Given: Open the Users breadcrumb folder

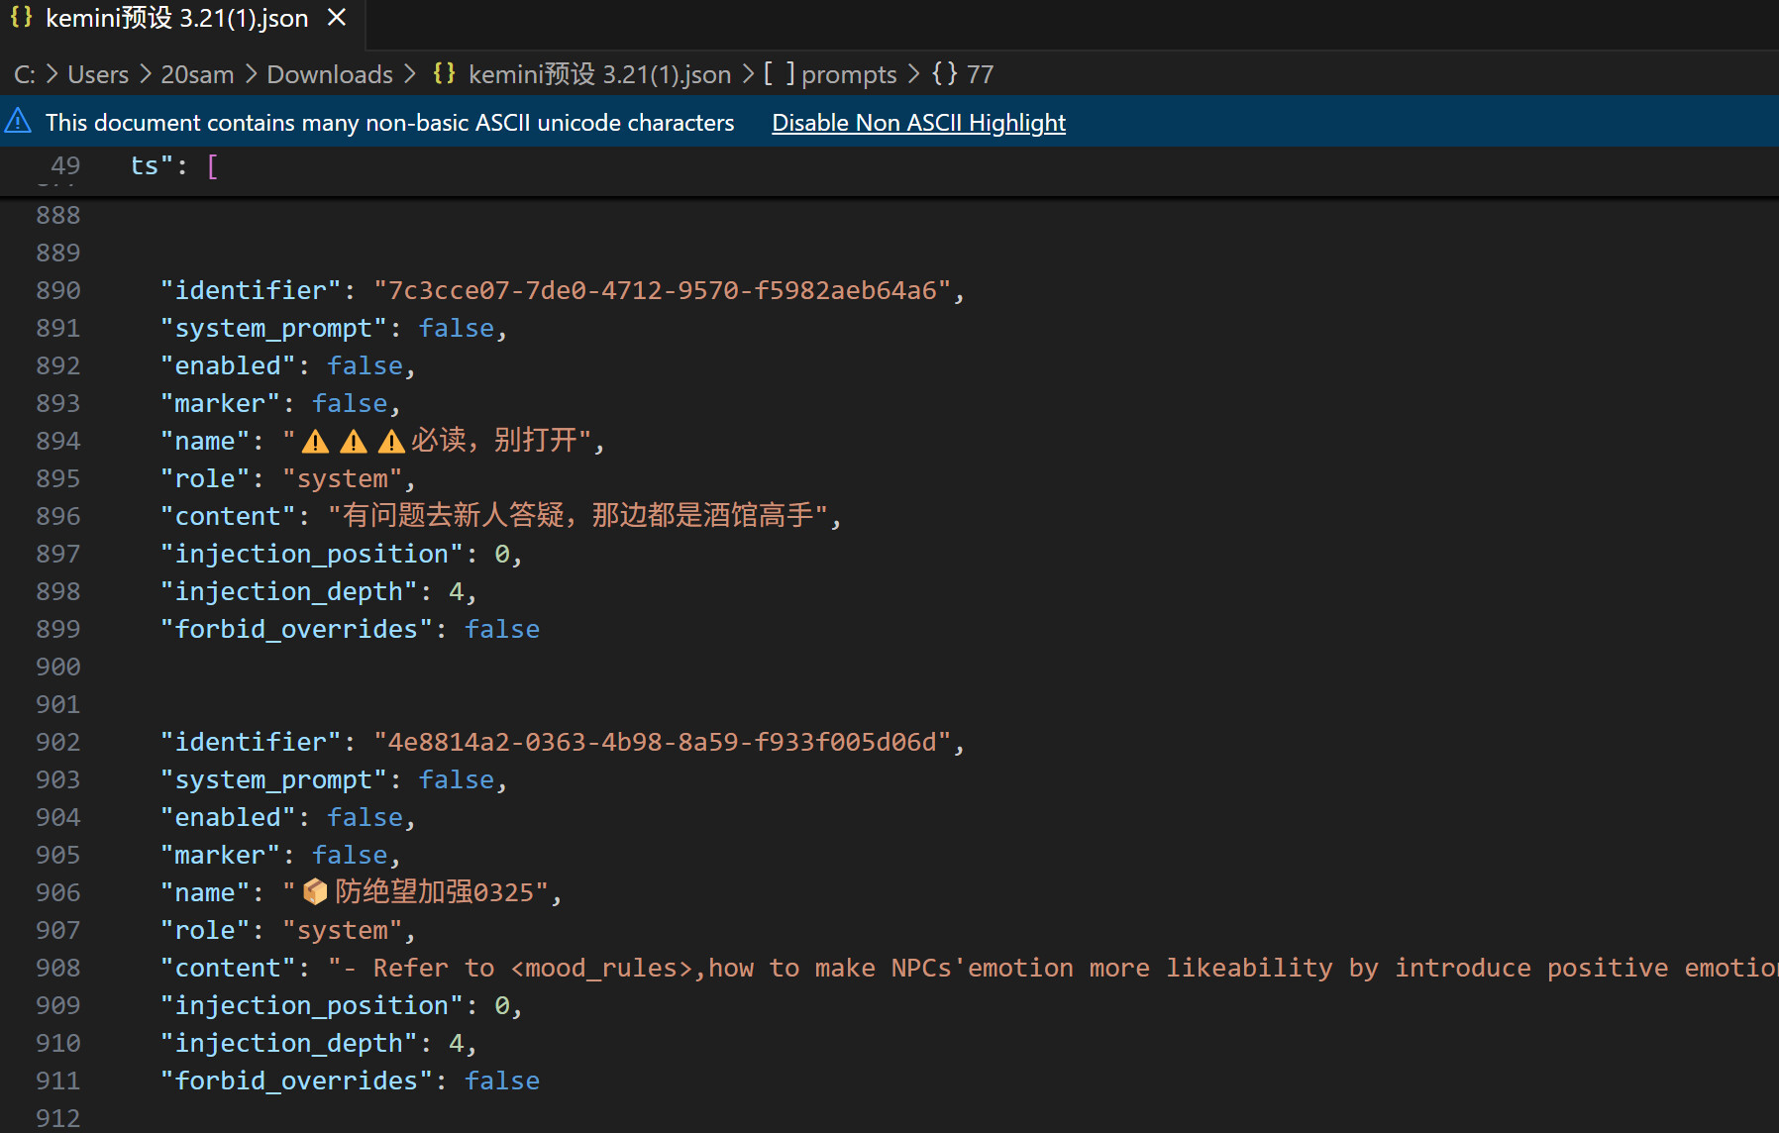Looking at the screenshot, I should click(x=98, y=74).
